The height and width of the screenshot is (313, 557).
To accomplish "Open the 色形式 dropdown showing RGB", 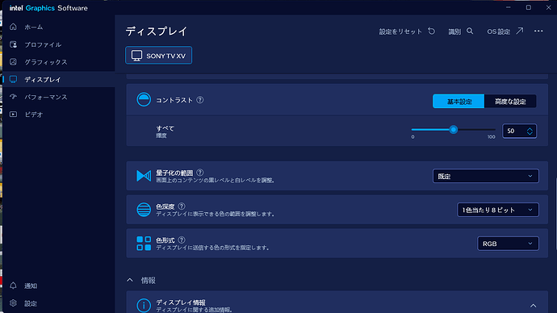I will click(x=508, y=244).
